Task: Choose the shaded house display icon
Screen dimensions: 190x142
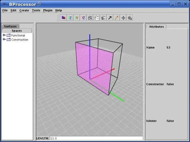Action: pos(103,18)
